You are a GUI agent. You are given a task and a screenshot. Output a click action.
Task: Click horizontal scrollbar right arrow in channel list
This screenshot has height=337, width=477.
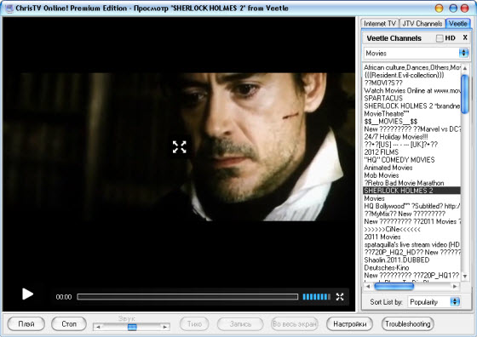point(455,286)
